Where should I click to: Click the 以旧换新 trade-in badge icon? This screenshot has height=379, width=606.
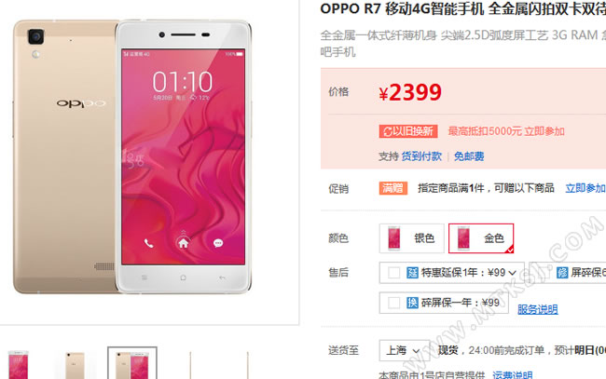(x=408, y=131)
